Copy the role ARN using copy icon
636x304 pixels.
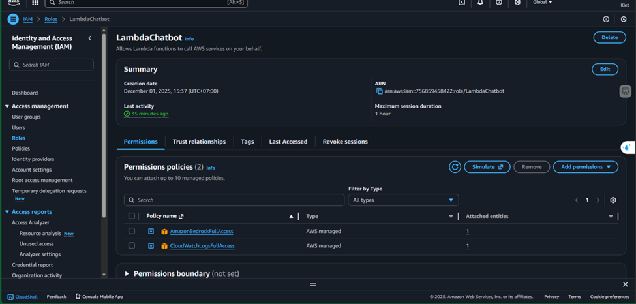coord(379,91)
